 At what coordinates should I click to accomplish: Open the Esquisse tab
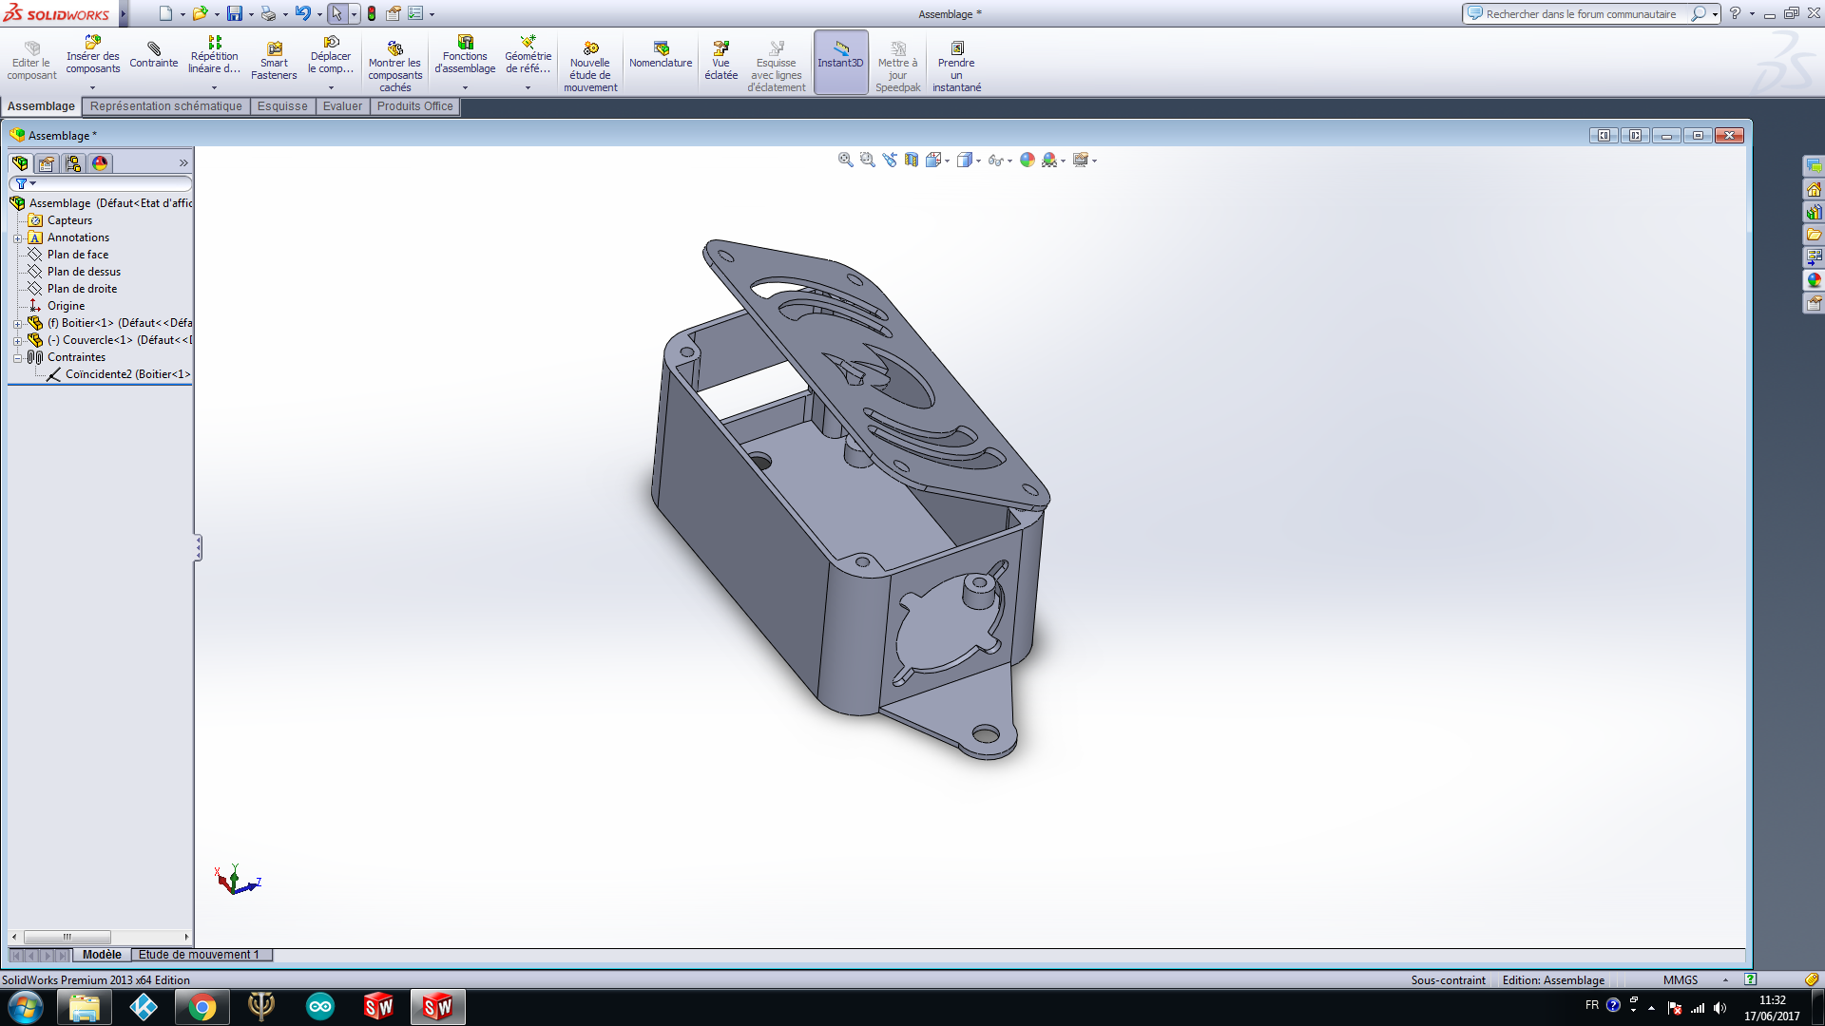[x=282, y=106]
